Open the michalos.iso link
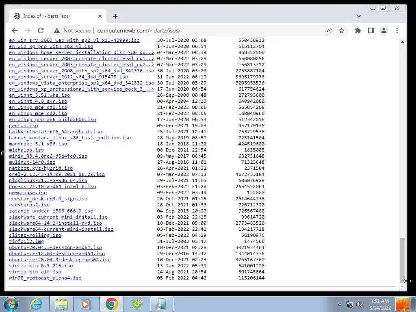The width and height of the screenshot is (416, 312). 26,150
